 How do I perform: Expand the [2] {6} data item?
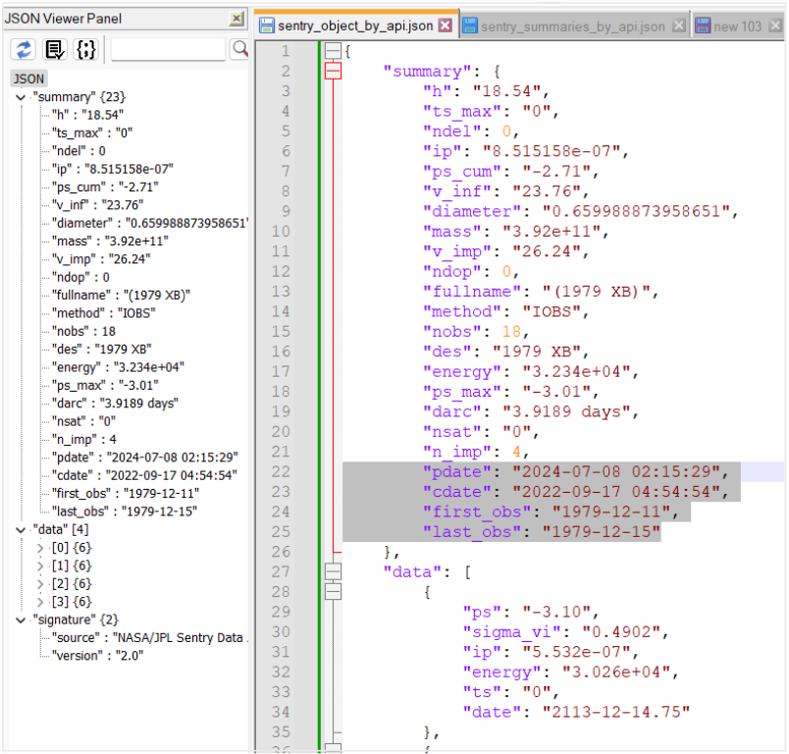pyautogui.click(x=41, y=584)
